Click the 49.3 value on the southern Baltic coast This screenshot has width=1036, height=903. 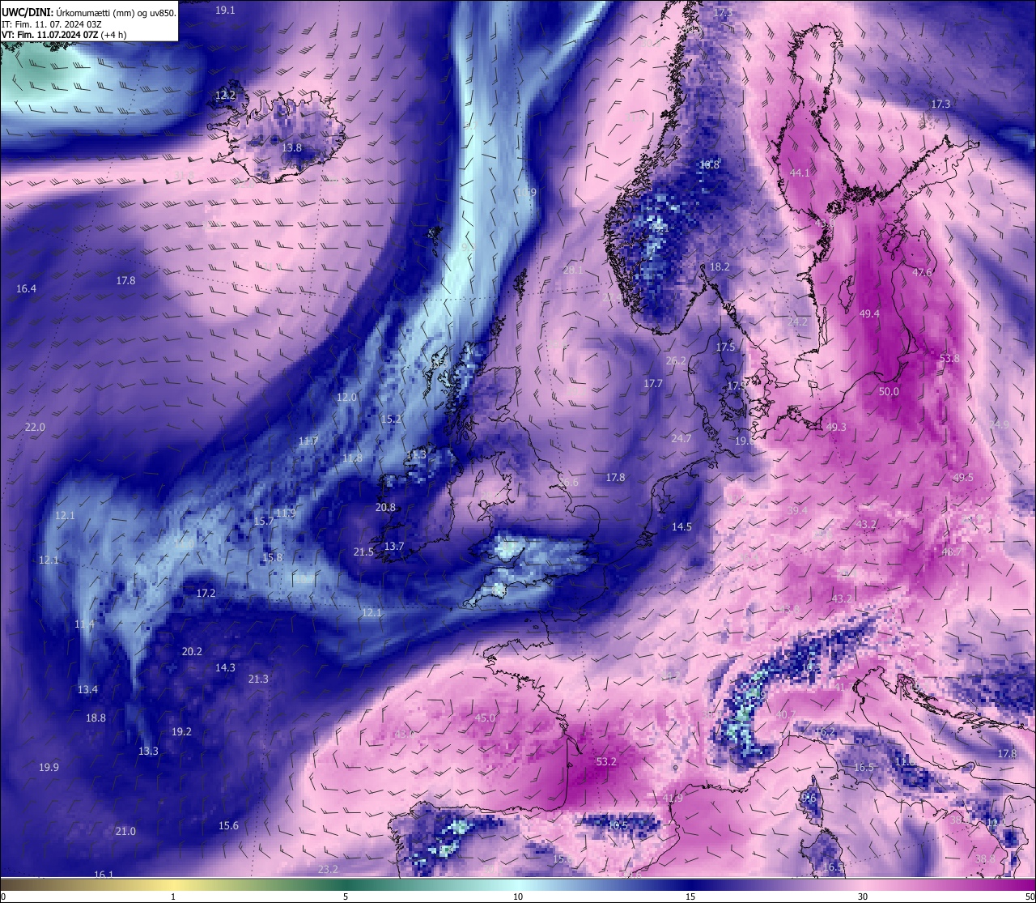point(836,428)
